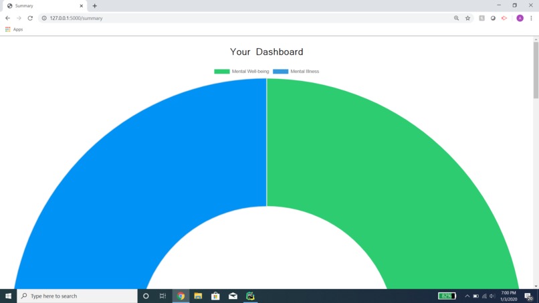Click the gray square extension icon
Screen dimensions: 539x303
(x=481, y=18)
